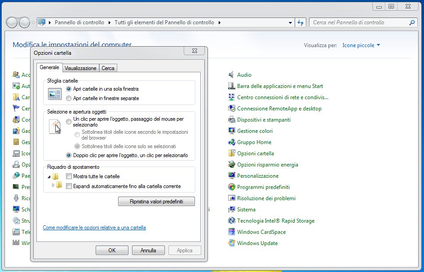Click the Sistema computer icon
Screen dimensions: 424x272
tap(231, 210)
